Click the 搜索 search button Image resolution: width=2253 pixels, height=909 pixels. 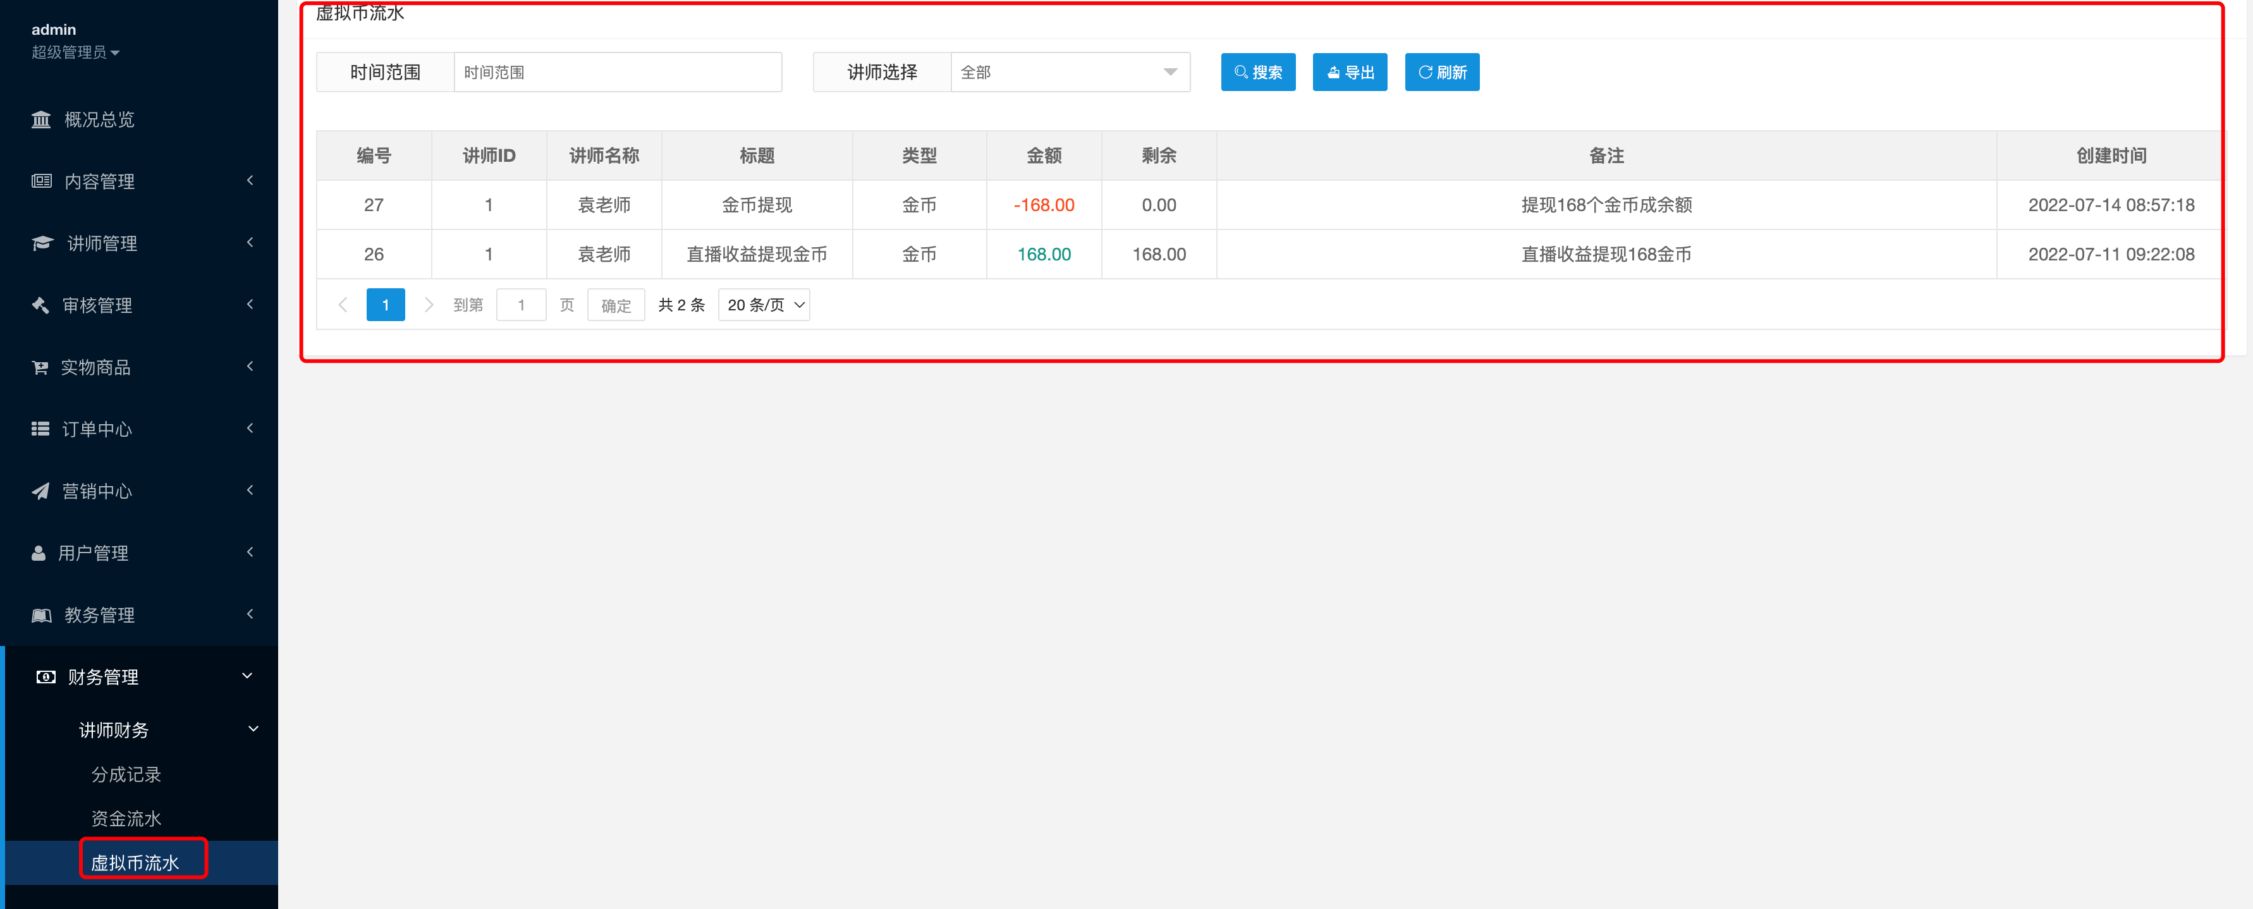click(1258, 71)
